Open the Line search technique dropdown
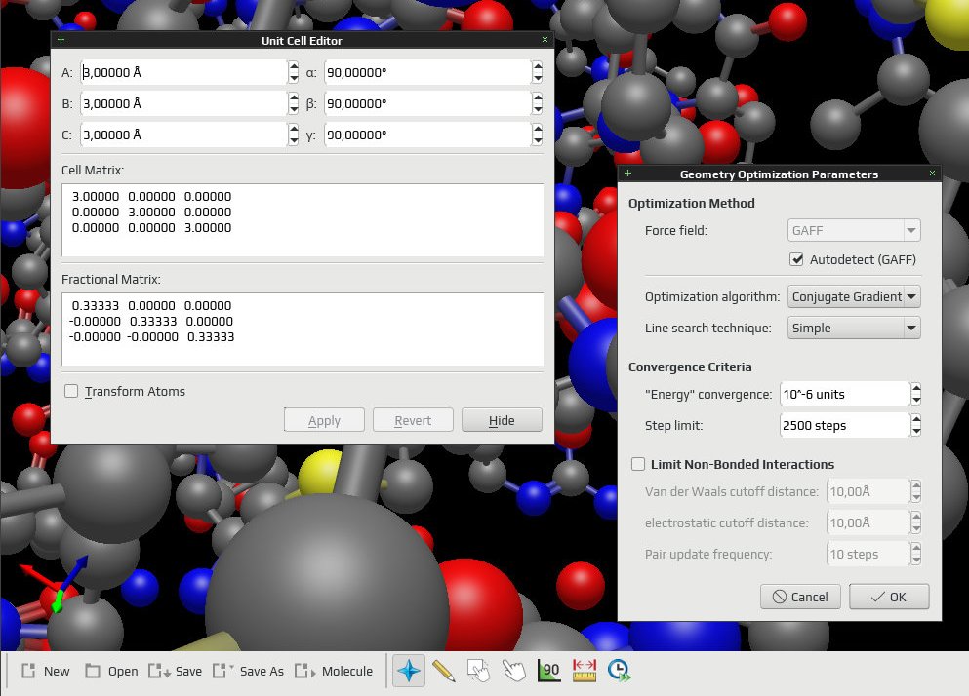The image size is (969, 696). point(854,328)
